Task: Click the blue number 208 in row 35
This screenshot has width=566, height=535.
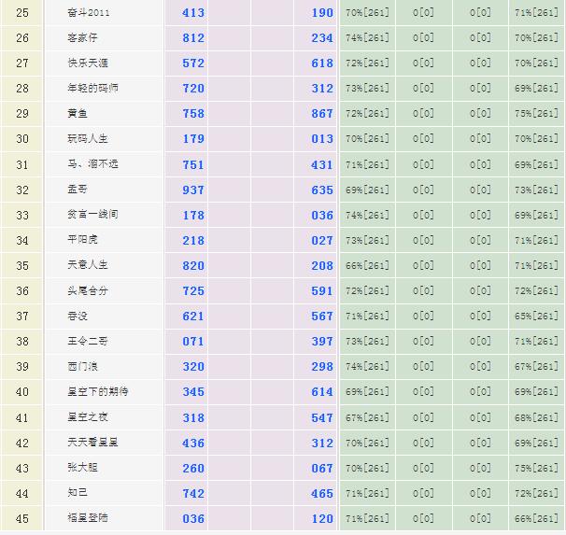Action: (x=322, y=265)
